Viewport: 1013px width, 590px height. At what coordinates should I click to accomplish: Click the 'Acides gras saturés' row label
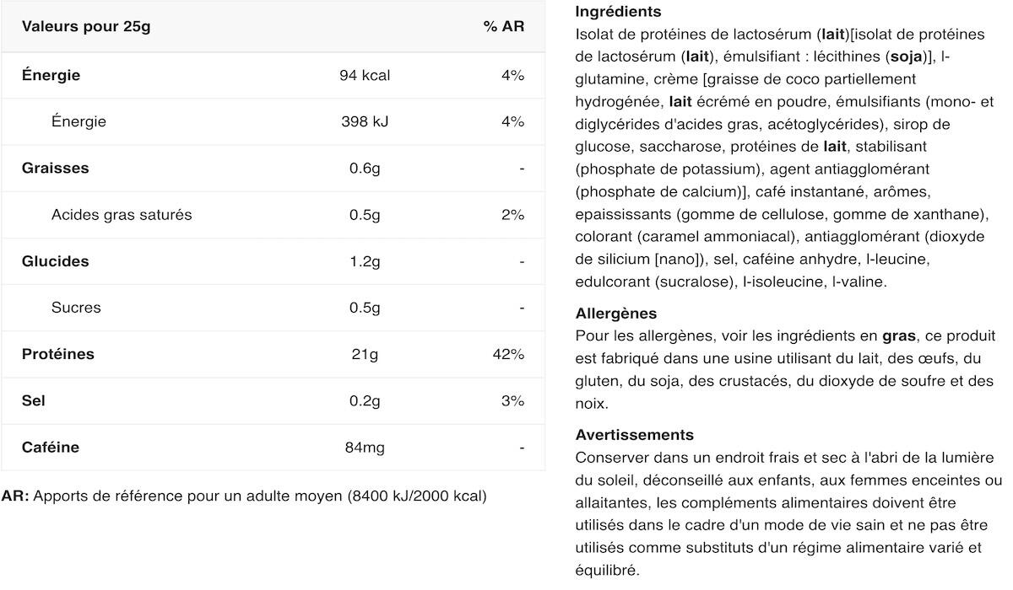[x=122, y=215]
